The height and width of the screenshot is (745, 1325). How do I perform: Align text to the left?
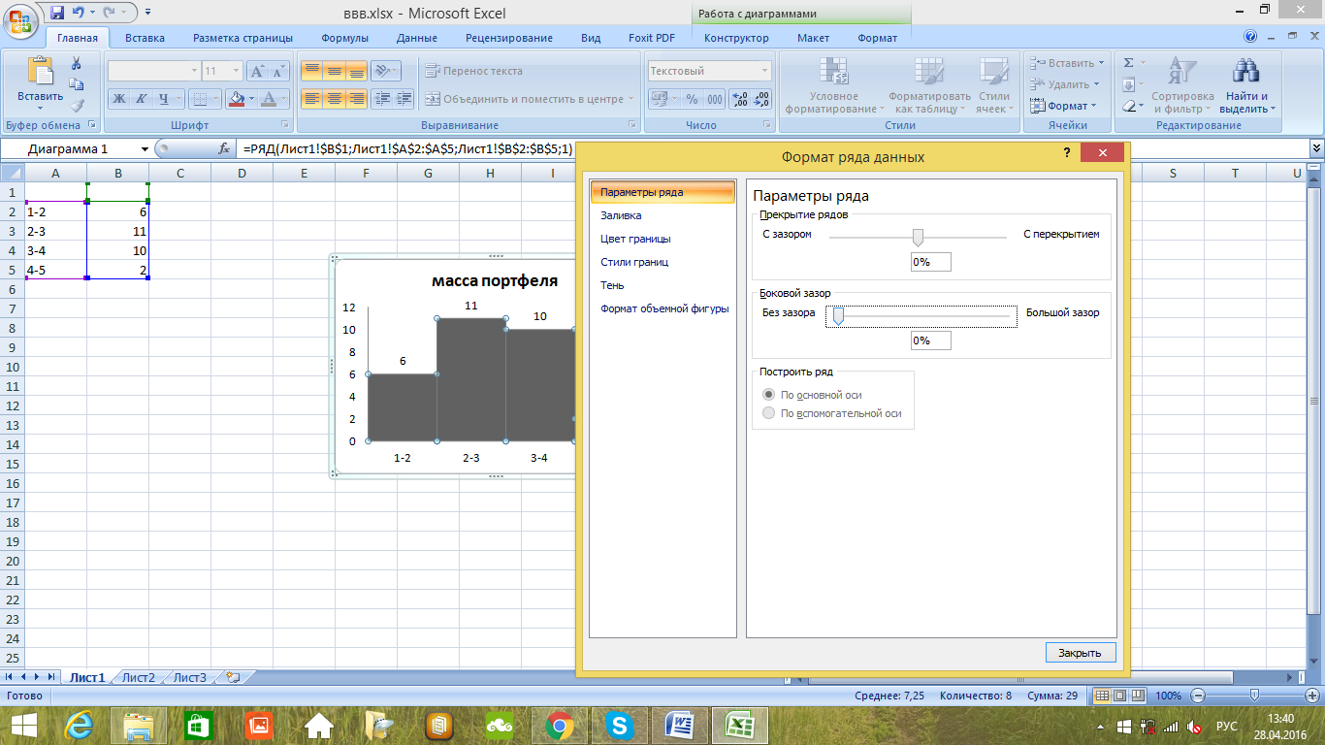(x=311, y=99)
